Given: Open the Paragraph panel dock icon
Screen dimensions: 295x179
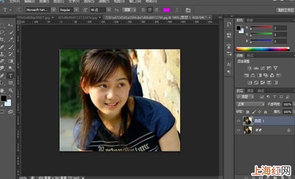Looking at the screenshot, I should pyautogui.click(x=229, y=72).
